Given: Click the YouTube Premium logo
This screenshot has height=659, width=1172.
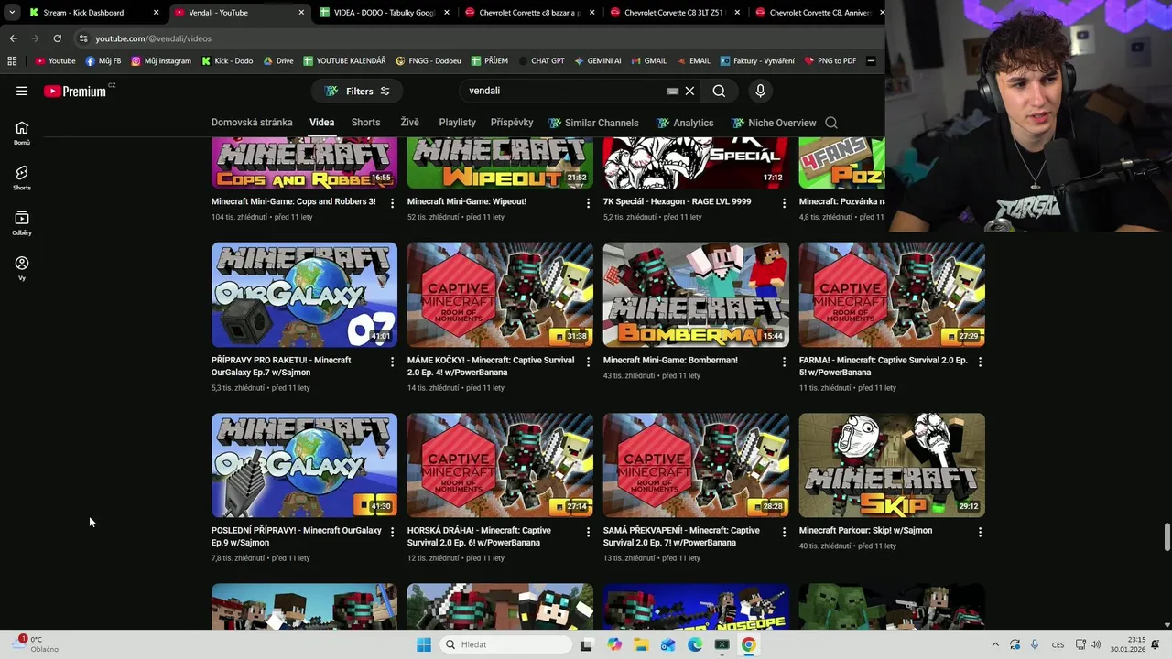Looking at the screenshot, I should click(75, 91).
